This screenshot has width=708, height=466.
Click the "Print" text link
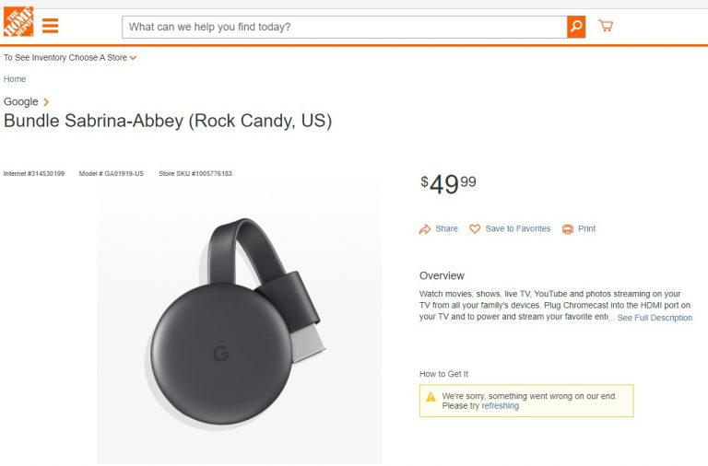(x=586, y=229)
